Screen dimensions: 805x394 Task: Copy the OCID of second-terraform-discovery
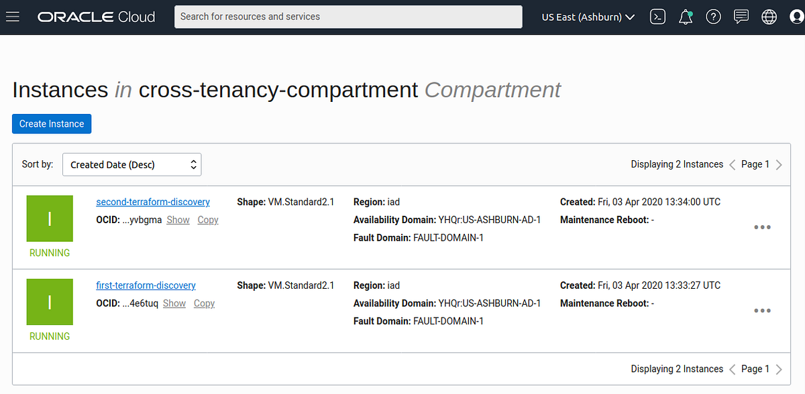[207, 219]
